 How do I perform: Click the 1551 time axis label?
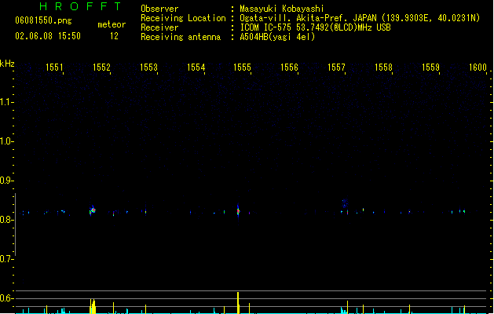pyautogui.click(x=54, y=67)
